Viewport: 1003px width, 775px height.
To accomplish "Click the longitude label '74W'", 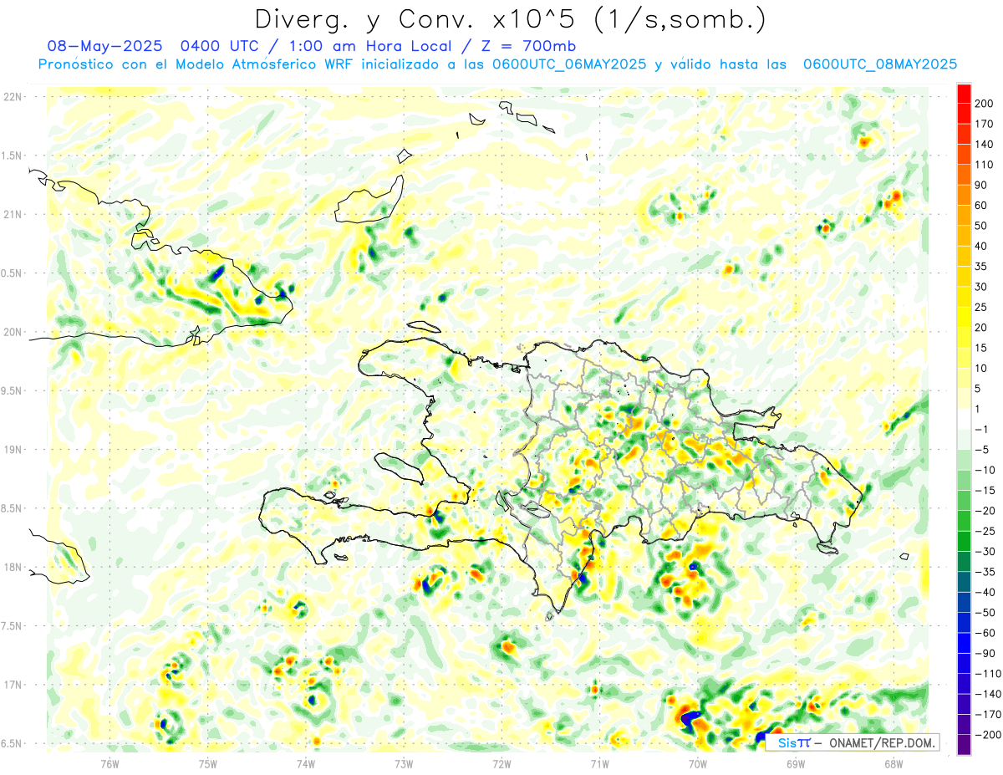I will coord(306,763).
